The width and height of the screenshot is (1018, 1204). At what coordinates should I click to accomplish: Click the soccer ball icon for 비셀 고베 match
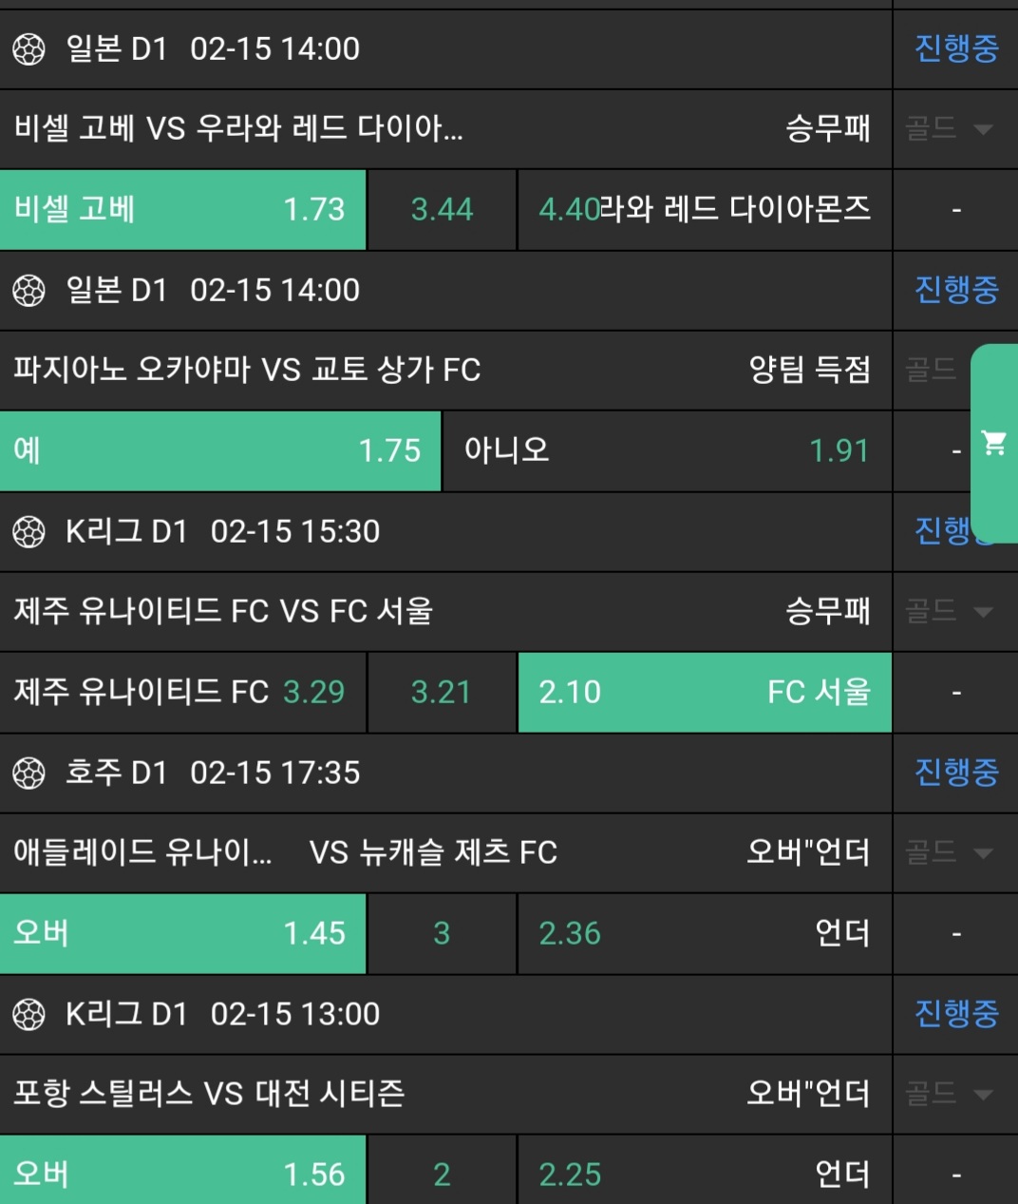point(28,49)
